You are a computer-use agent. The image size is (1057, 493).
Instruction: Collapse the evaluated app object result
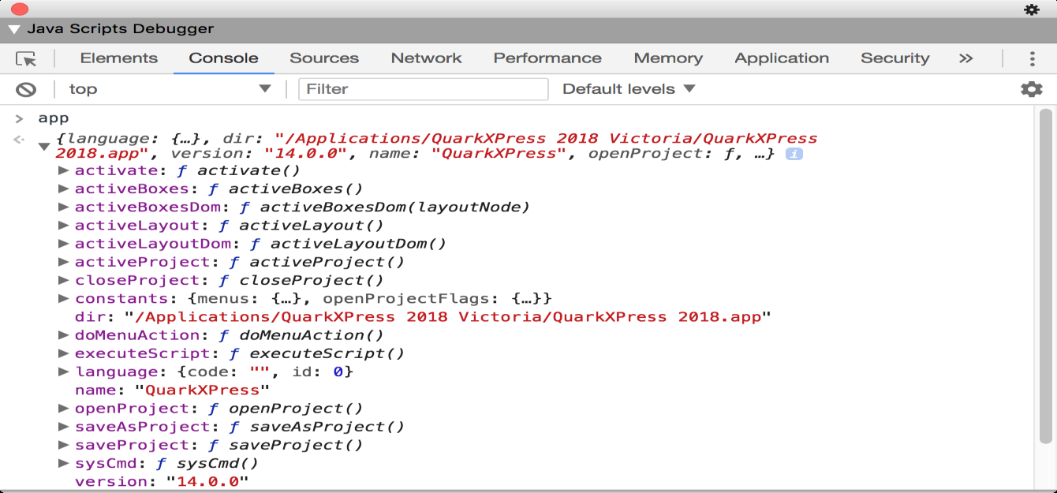[x=44, y=146]
